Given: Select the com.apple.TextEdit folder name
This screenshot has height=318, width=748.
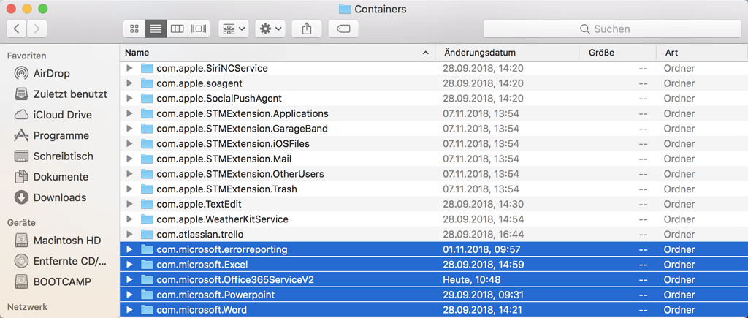Looking at the screenshot, I should tap(199, 205).
